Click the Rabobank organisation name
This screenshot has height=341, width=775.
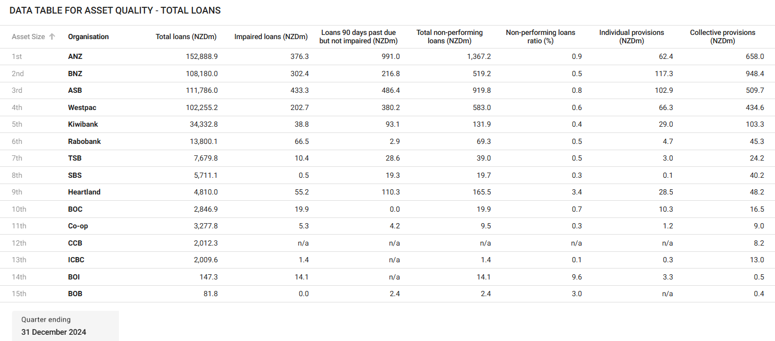point(84,141)
